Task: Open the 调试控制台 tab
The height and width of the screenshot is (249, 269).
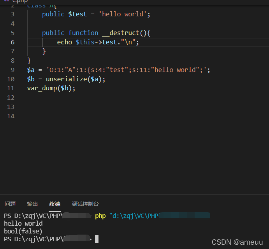Action: [85, 204]
